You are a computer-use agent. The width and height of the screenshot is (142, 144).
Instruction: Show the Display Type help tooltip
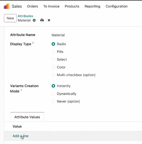tap(33, 43)
